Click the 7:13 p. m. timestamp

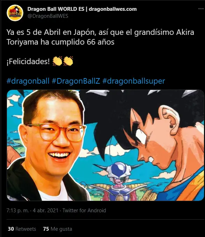coord(17,211)
